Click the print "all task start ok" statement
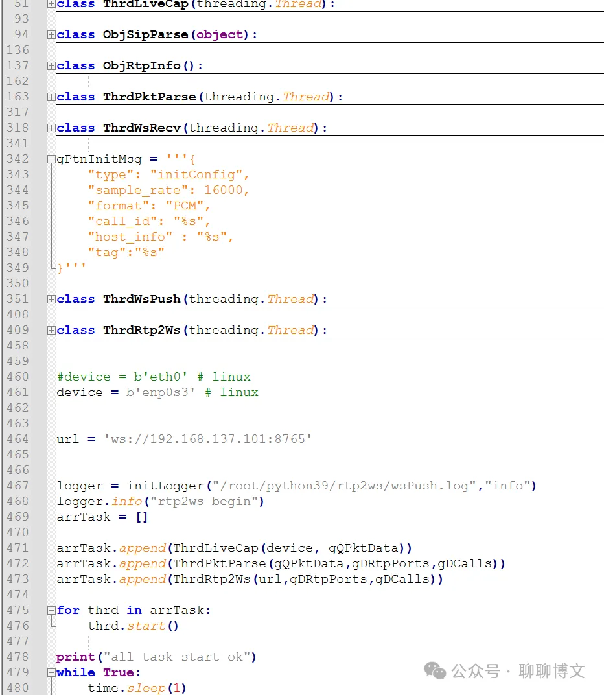 (x=156, y=657)
